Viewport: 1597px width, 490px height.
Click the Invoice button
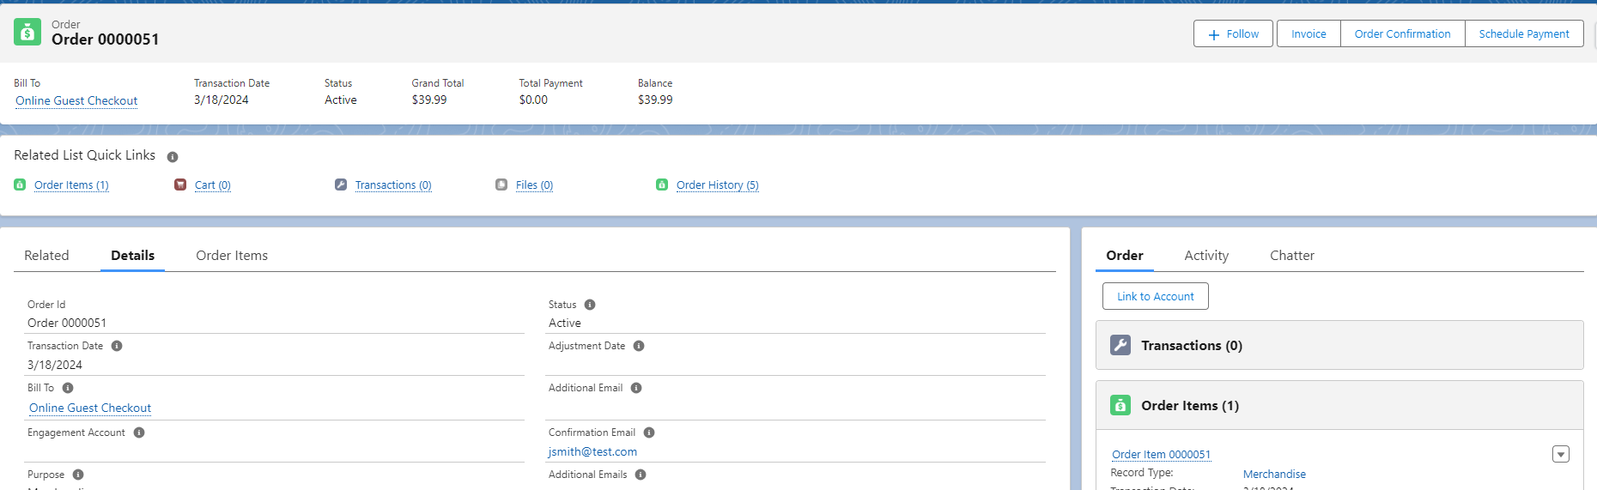[1308, 34]
